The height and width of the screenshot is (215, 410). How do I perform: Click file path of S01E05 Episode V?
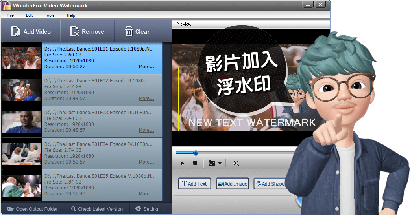[100, 176]
